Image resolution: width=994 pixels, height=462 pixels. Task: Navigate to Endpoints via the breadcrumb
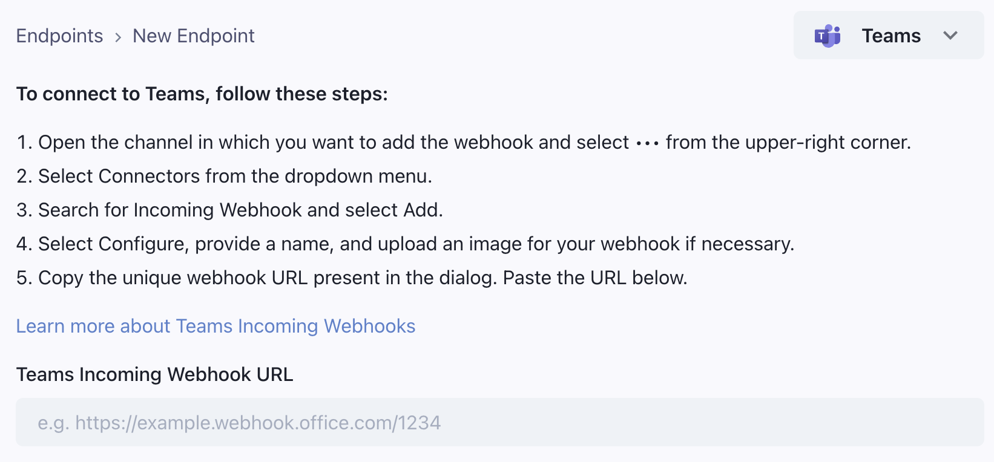(x=59, y=36)
